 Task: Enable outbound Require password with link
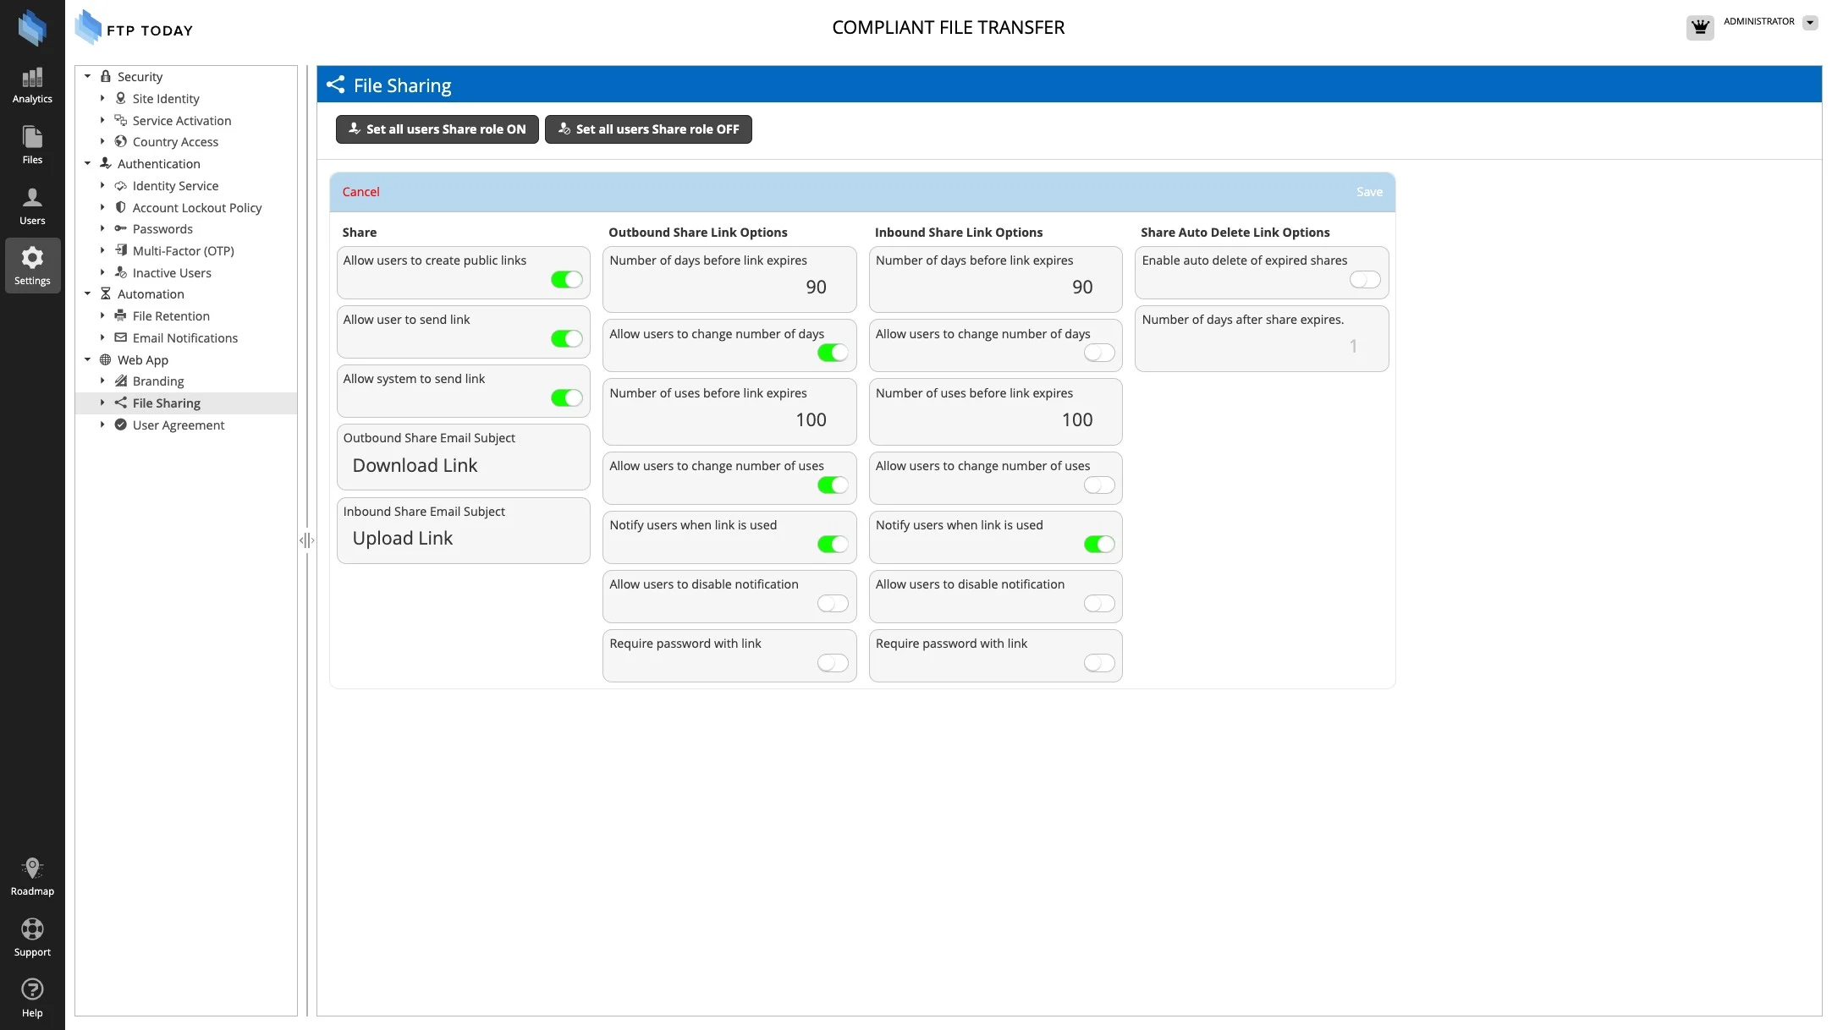tap(832, 663)
